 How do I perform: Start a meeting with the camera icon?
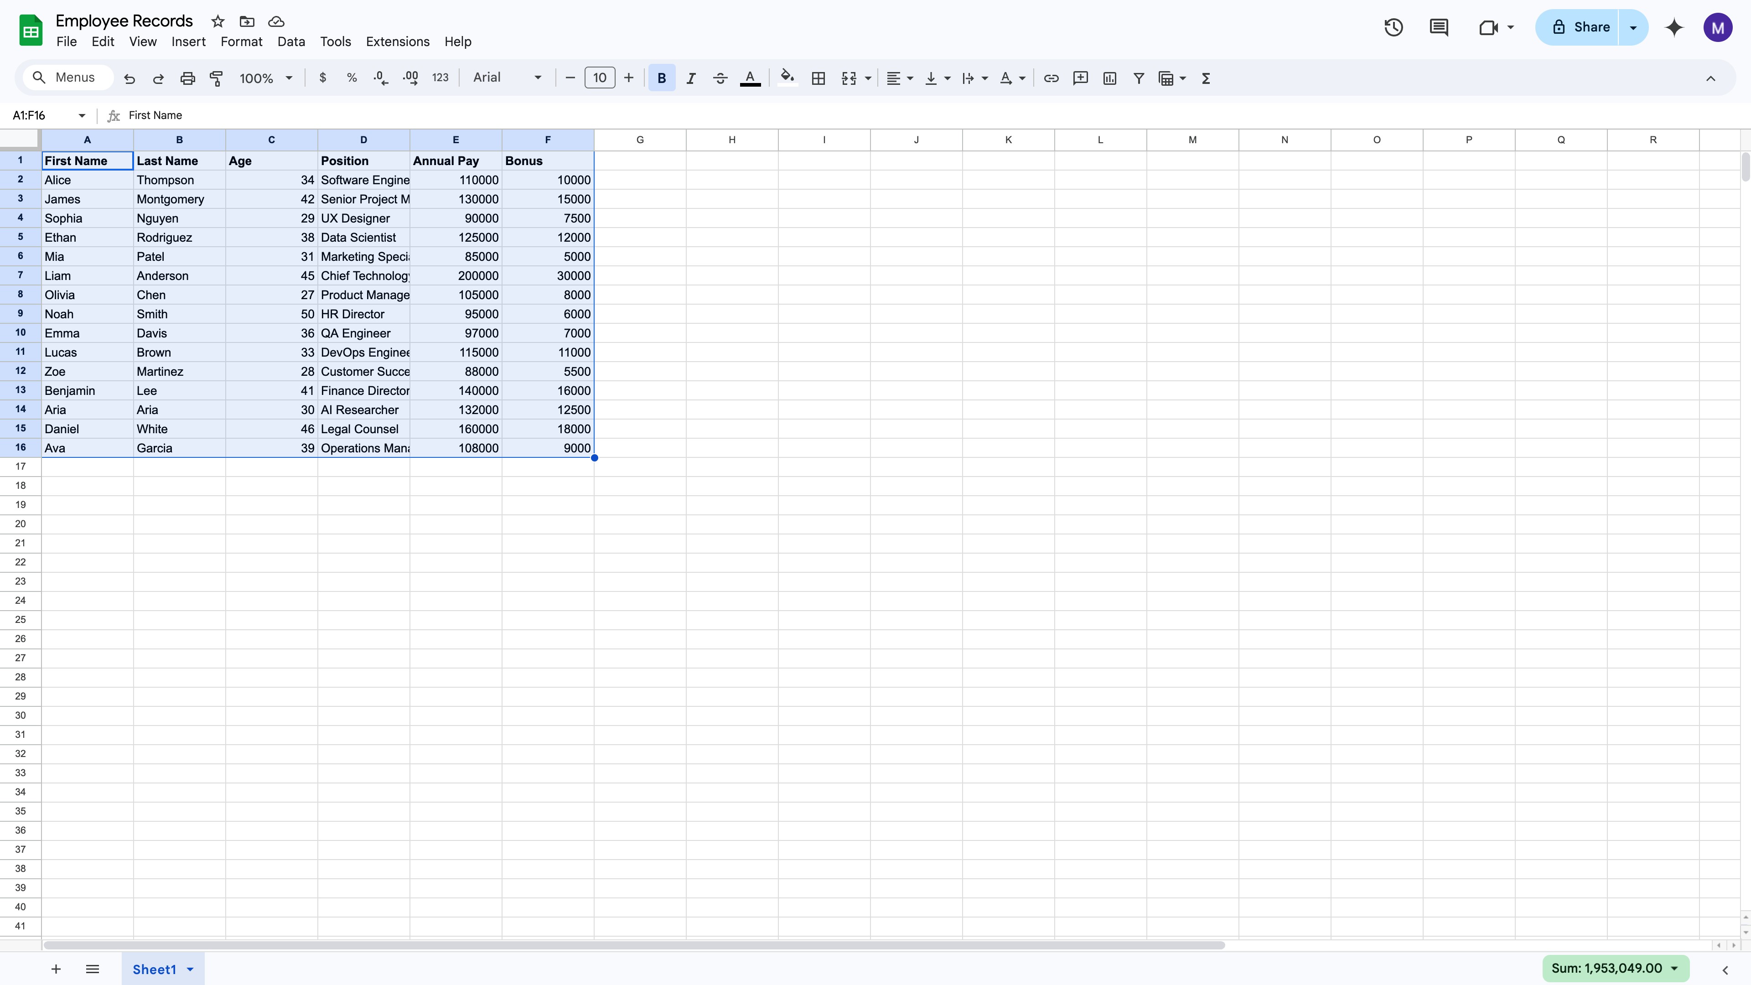click(x=1489, y=27)
